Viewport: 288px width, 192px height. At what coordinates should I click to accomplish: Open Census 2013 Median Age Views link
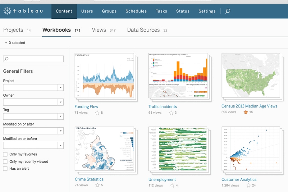point(249,106)
